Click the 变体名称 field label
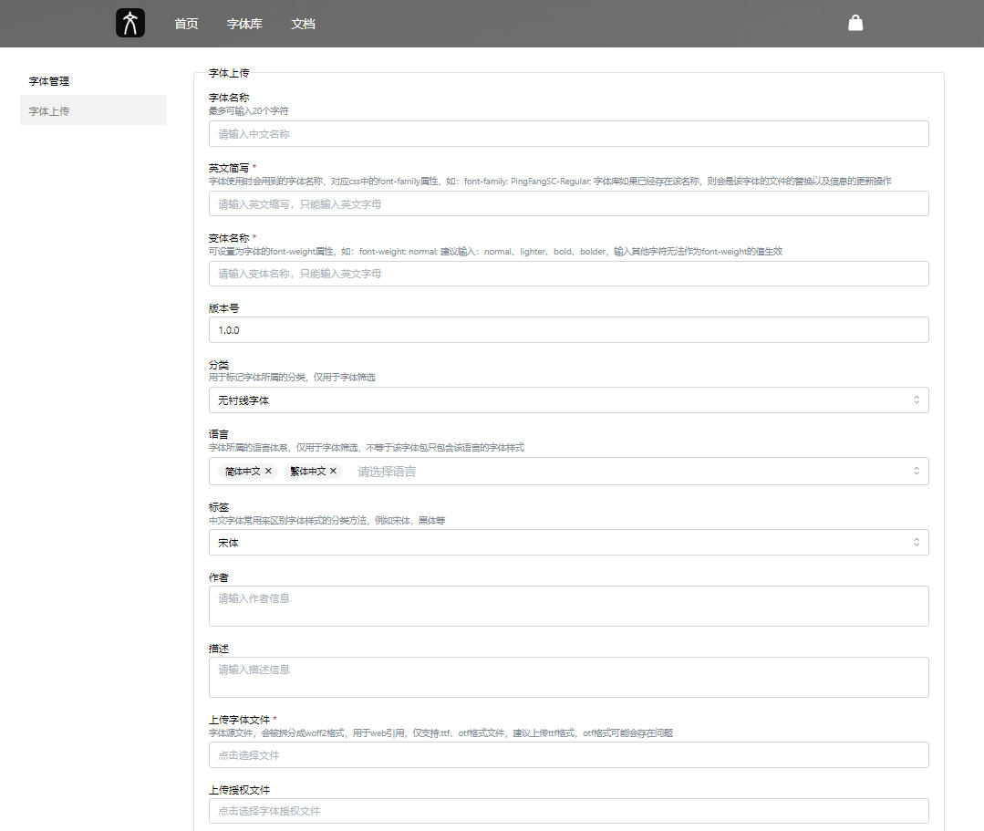Screen dimensions: 984x831 click(229, 238)
